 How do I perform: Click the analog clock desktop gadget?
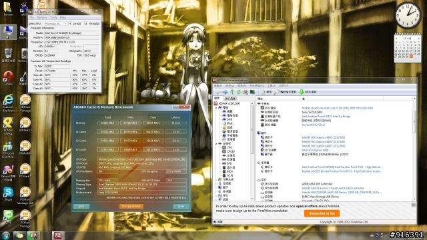point(408,15)
